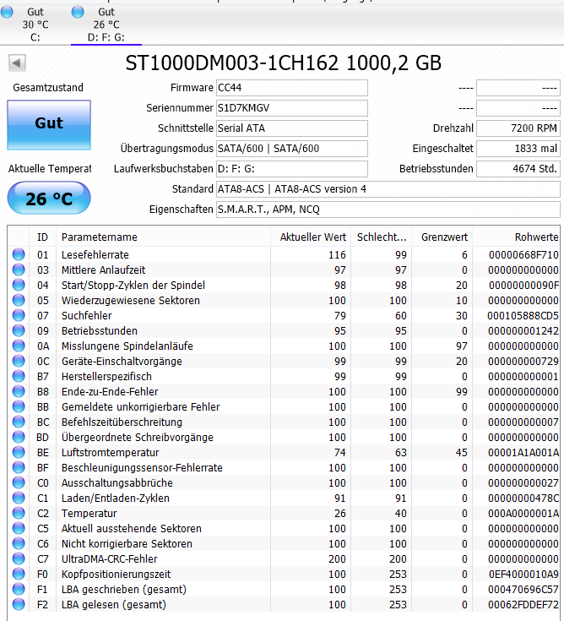Click raw value 000105888CD5
Screen dimensions: 564x621
(x=523, y=316)
